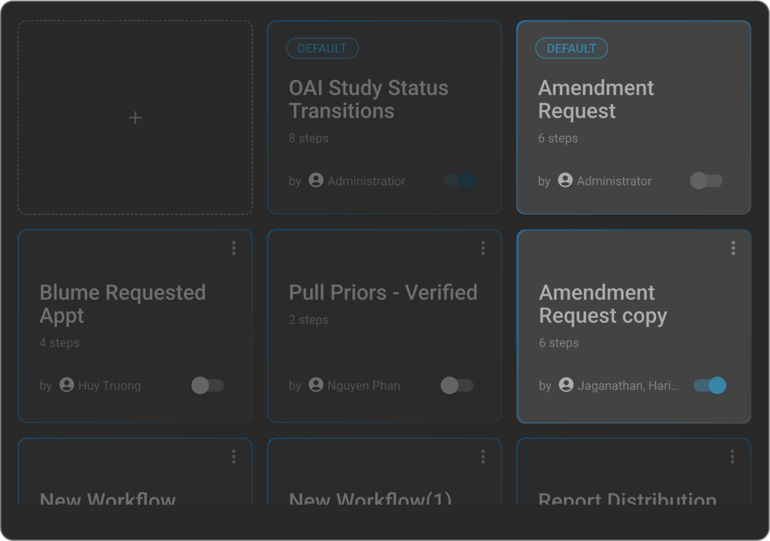Expand options menu on Report Distribution card
Screen dimensions: 770x541
click(x=733, y=457)
